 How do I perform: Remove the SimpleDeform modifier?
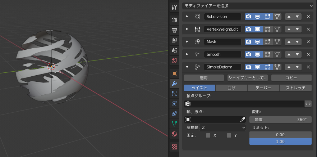click(x=308, y=67)
